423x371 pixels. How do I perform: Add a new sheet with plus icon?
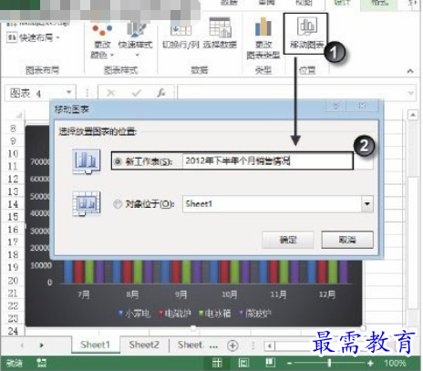point(232,345)
